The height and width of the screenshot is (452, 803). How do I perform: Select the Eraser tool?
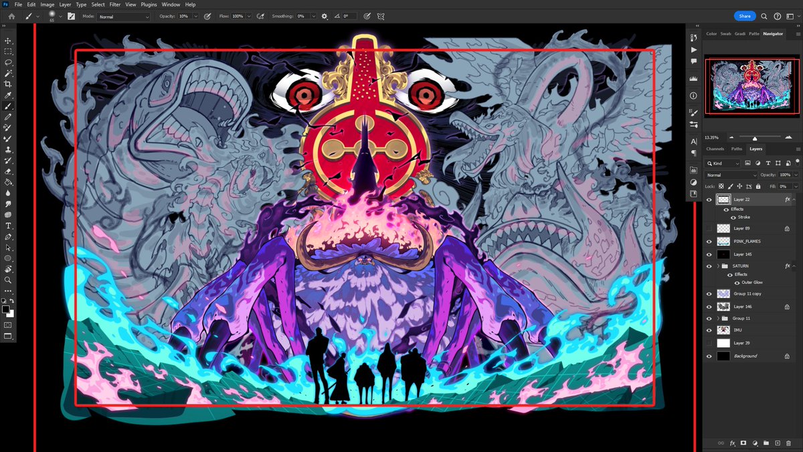(x=8, y=171)
